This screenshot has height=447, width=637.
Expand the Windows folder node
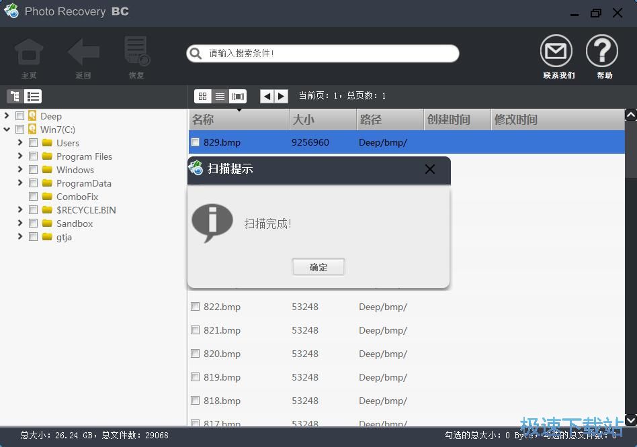coord(20,169)
